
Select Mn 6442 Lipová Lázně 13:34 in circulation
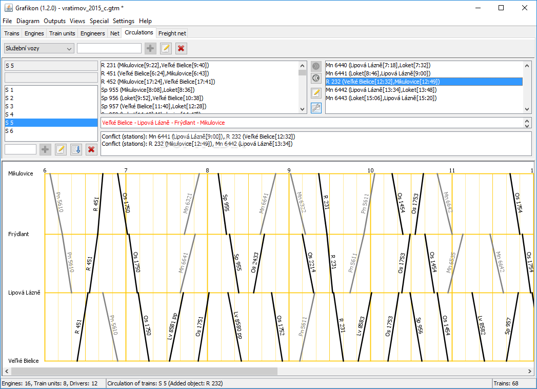pos(424,90)
